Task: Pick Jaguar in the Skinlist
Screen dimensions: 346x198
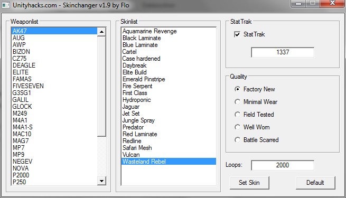Action: coord(169,107)
